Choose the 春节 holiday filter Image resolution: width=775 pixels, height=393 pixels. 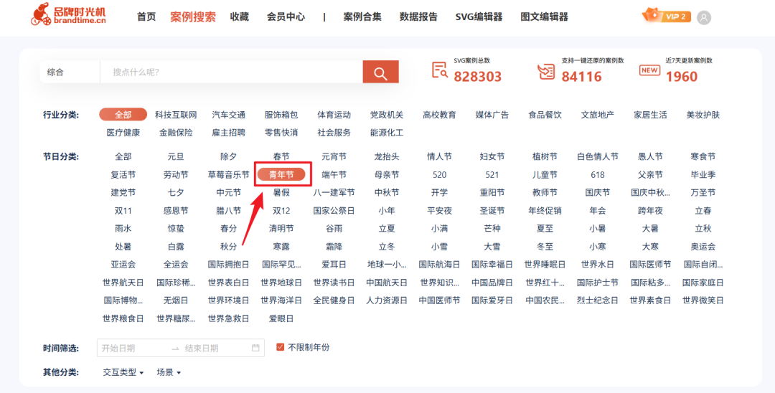[281, 156]
